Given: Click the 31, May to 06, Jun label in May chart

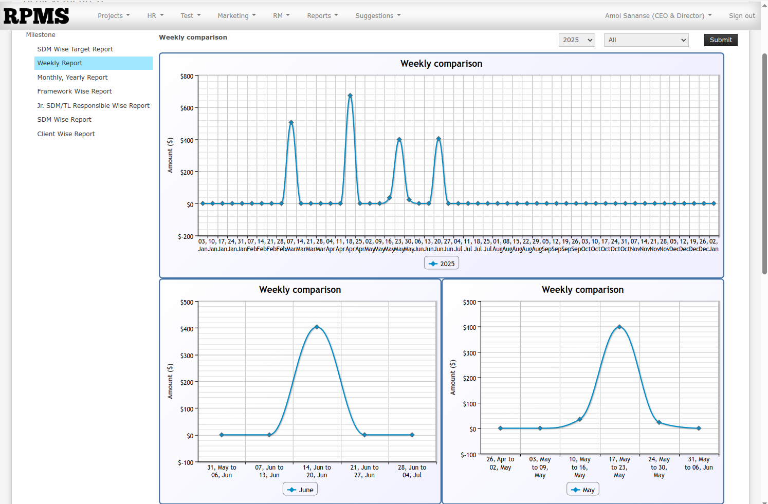Looking at the screenshot, I should [699, 463].
